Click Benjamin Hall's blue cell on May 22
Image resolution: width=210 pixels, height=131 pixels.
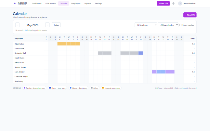[x=141, y=53]
